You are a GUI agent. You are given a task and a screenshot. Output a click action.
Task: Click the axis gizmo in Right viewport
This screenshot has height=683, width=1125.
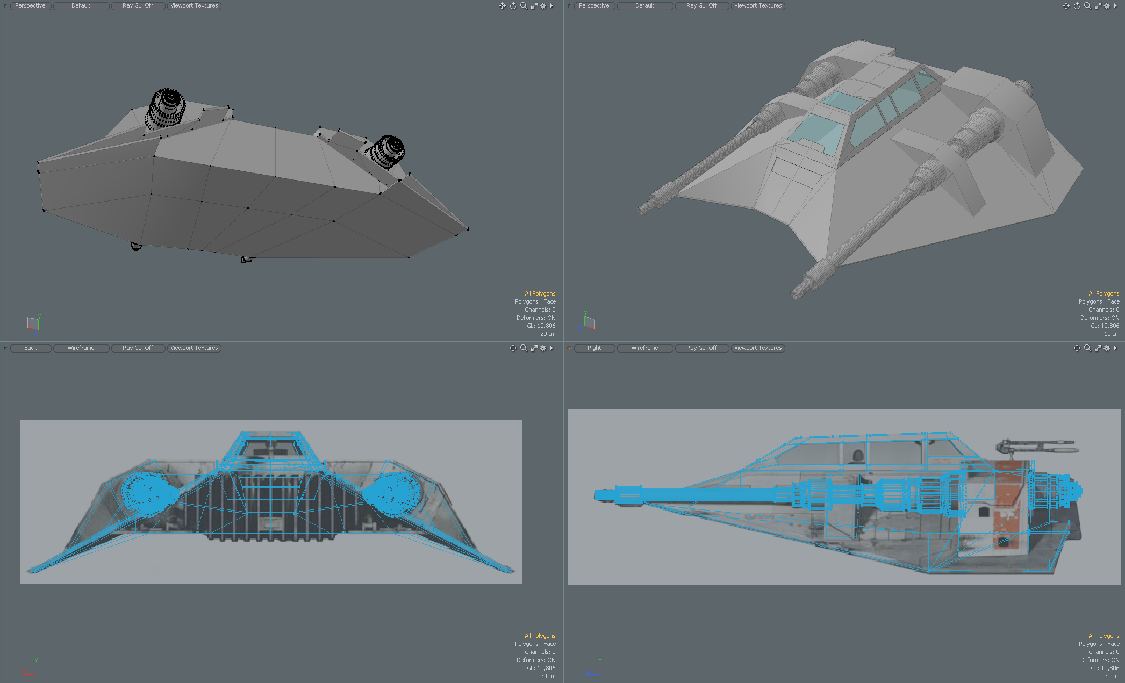595,666
